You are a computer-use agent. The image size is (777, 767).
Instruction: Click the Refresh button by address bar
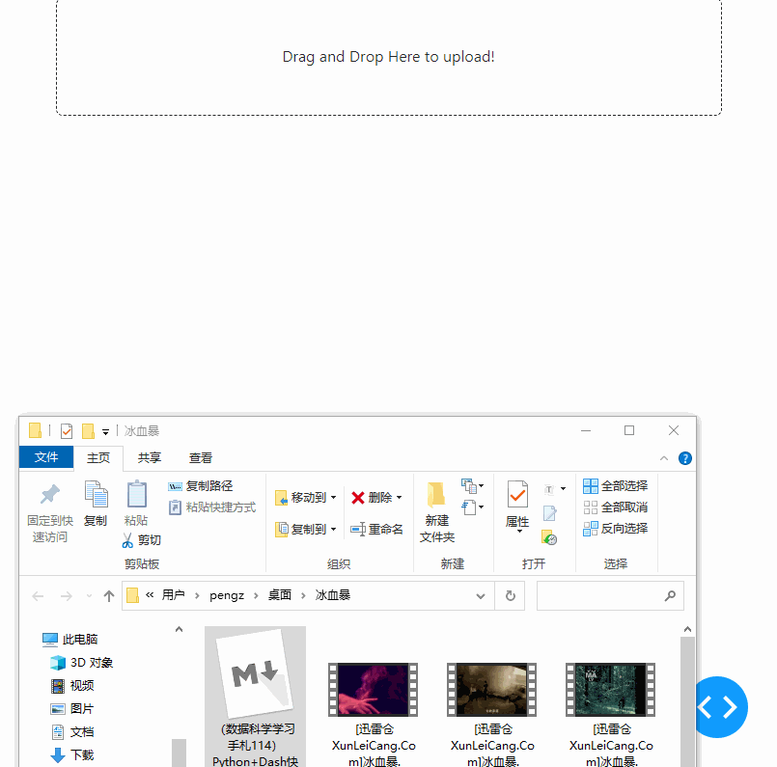tap(511, 595)
